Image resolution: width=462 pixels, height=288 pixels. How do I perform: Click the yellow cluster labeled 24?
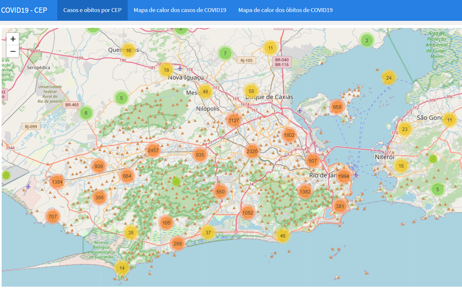tap(388, 78)
